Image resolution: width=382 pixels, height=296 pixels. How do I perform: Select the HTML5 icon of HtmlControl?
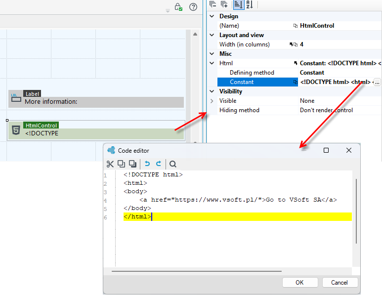coord(16,130)
